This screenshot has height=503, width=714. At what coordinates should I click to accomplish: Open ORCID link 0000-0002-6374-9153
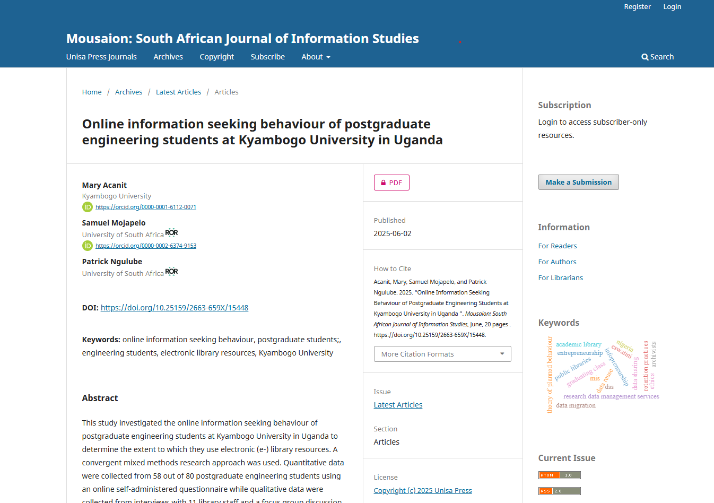[146, 246]
